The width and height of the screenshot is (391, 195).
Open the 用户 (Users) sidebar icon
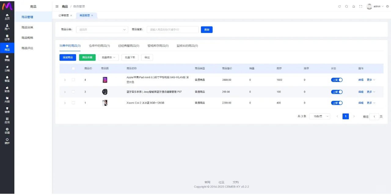[7, 27]
